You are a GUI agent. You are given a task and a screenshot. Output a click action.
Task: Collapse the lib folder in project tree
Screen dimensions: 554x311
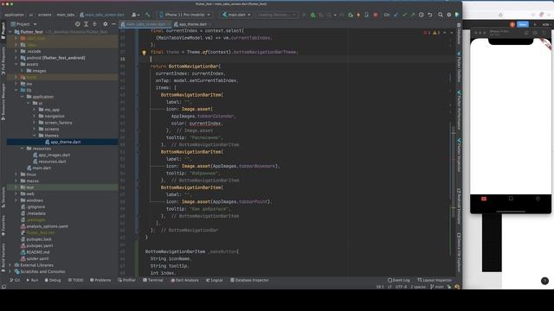pyautogui.click(x=16, y=90)
